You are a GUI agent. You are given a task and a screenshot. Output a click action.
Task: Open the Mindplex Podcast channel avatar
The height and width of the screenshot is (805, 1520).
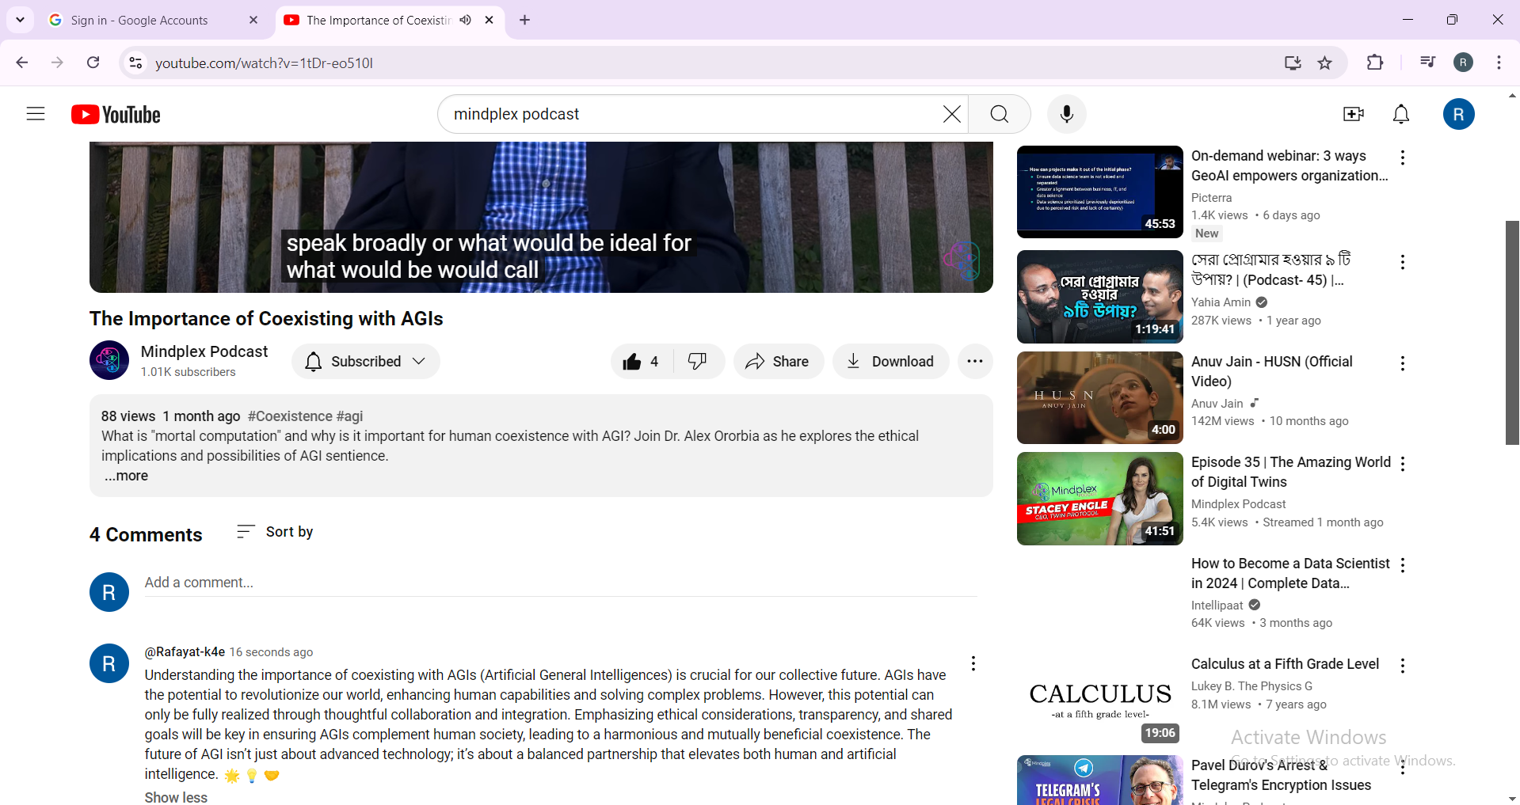tap(109, 360)
